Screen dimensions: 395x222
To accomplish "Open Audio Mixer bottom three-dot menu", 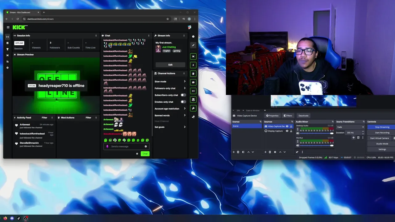I will [x=302, y=152].
